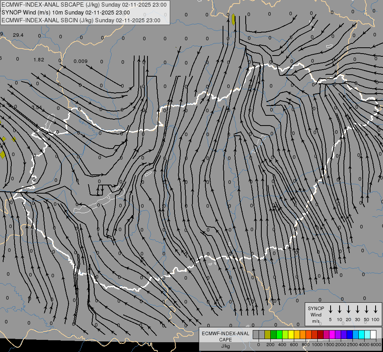This screenshot has width=383, height=352.
Task: Click the ECMWF-INDEX-ANAL legend title
Action: [x=226, y=334]
